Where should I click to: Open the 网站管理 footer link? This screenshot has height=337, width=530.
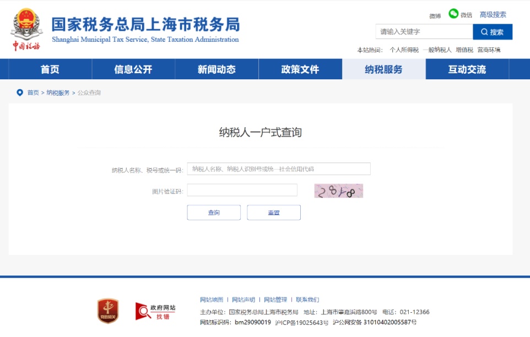275,300
